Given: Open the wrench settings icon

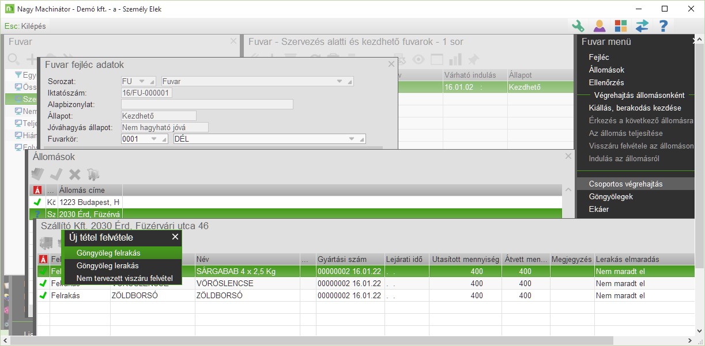Looking at the screenshot, I should tap(578, 26).
